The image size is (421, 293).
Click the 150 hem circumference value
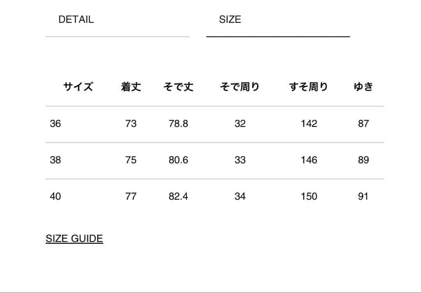(x=309, y=196)
